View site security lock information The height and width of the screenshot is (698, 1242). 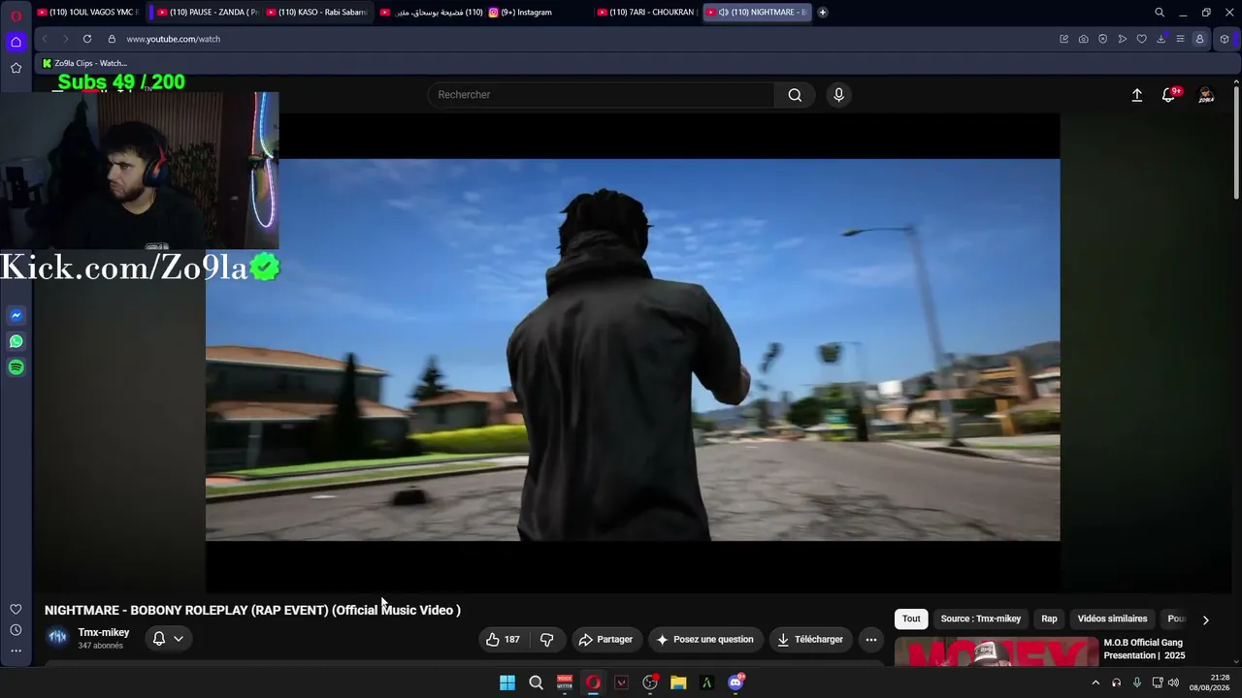tap(112, 39)
